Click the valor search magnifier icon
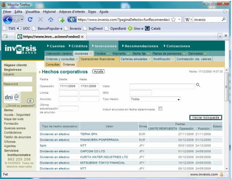Image resolution: width=232 pixels, height=179 pixels. 198,85
